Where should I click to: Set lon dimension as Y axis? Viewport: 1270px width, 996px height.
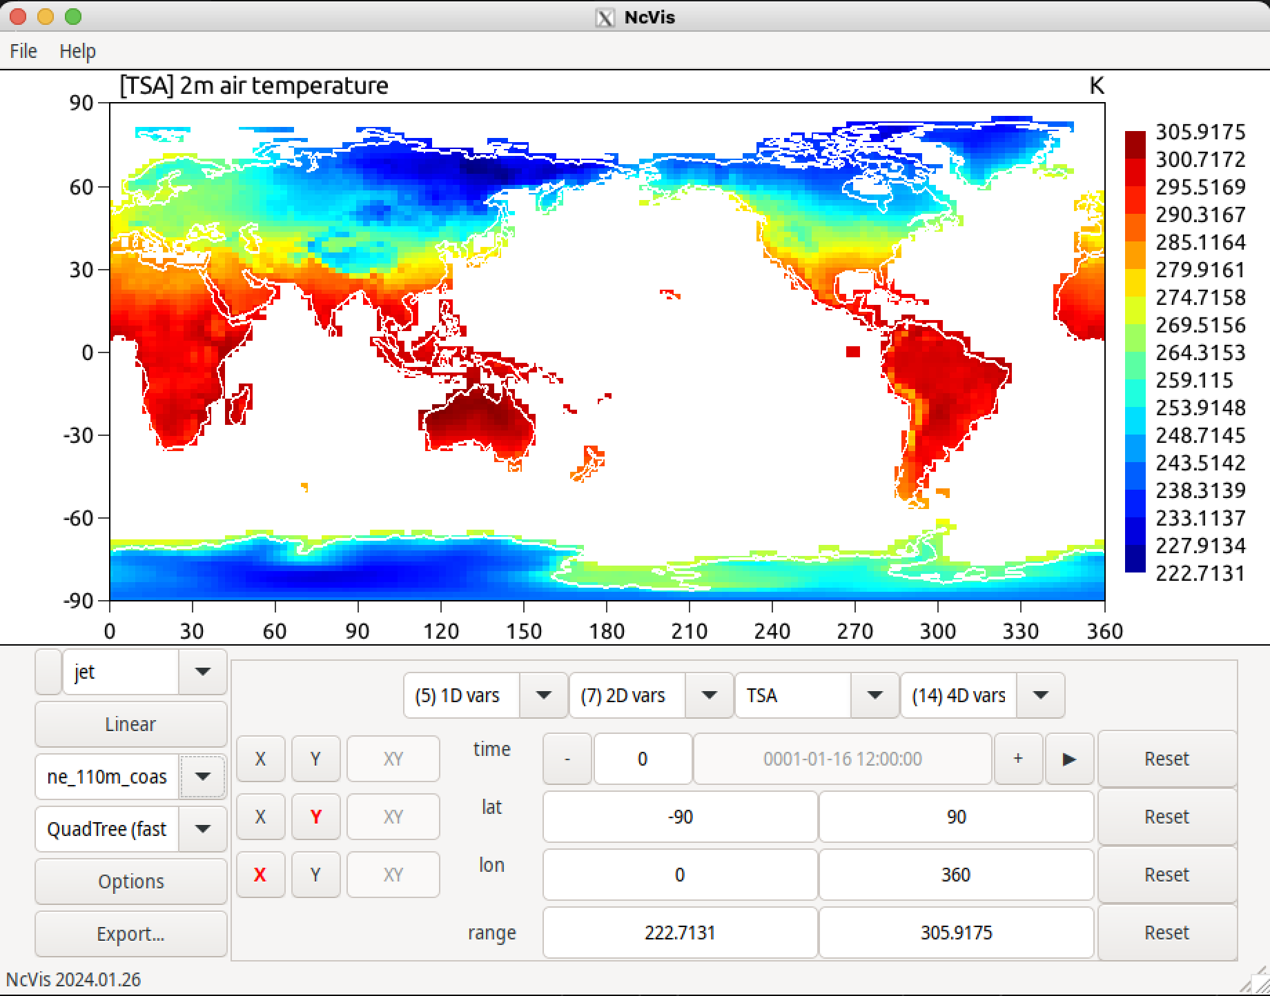315,875
